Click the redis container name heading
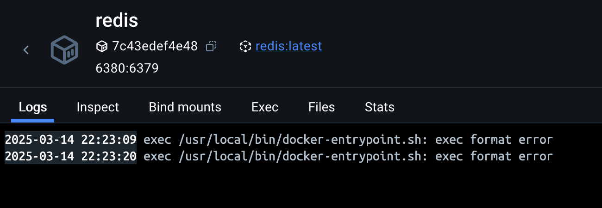This screenshot has height=208, width=602. [117, 21]
